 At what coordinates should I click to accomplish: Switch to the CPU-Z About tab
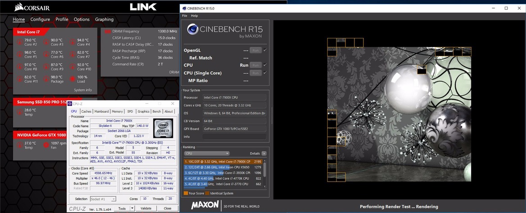coord(169,111)
